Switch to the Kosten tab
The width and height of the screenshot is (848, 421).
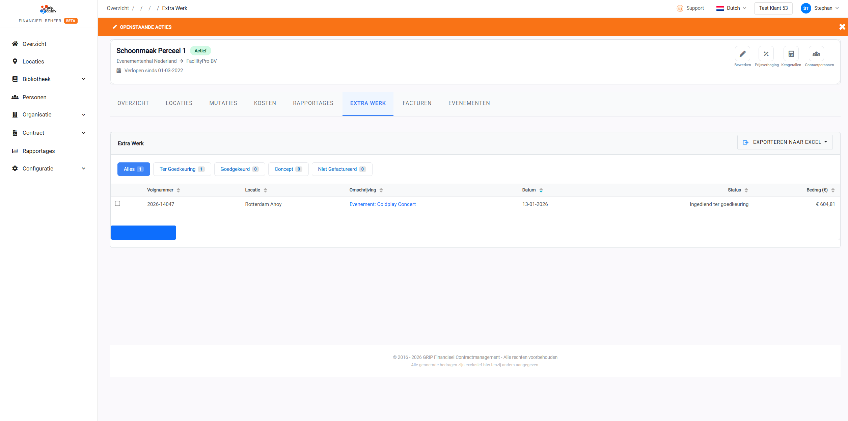(265, 103)
